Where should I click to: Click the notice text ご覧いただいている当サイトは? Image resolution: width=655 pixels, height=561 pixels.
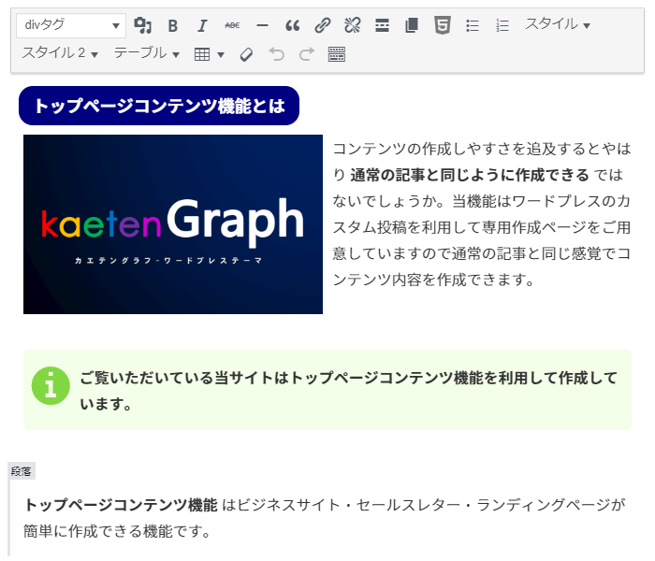(x=349, y=391)
